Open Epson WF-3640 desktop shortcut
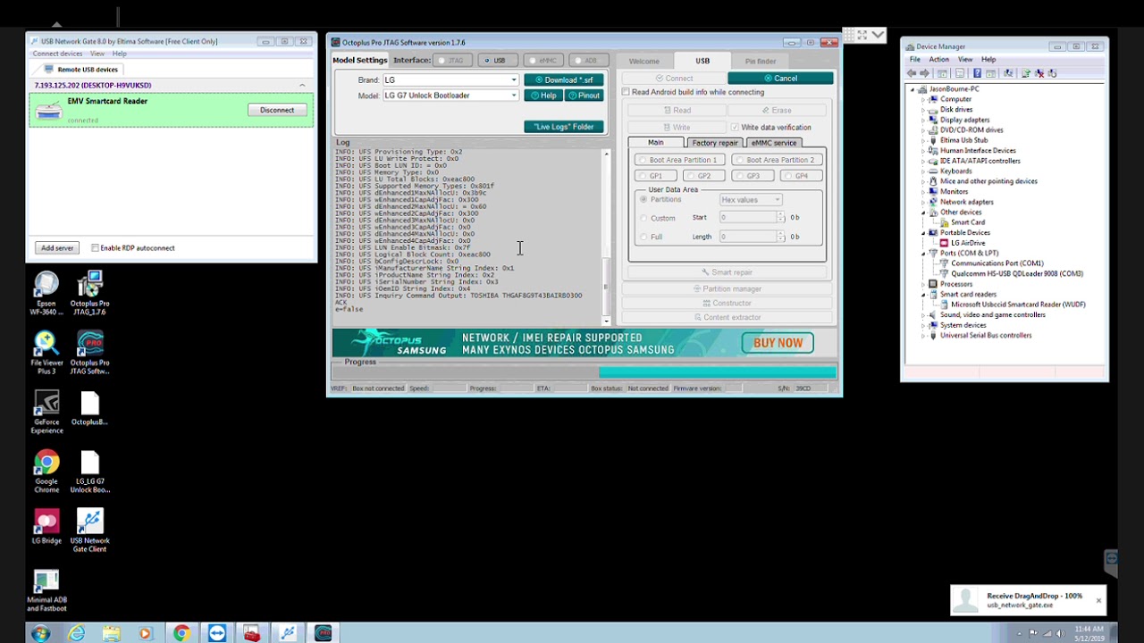 click(x=46, y=293)
